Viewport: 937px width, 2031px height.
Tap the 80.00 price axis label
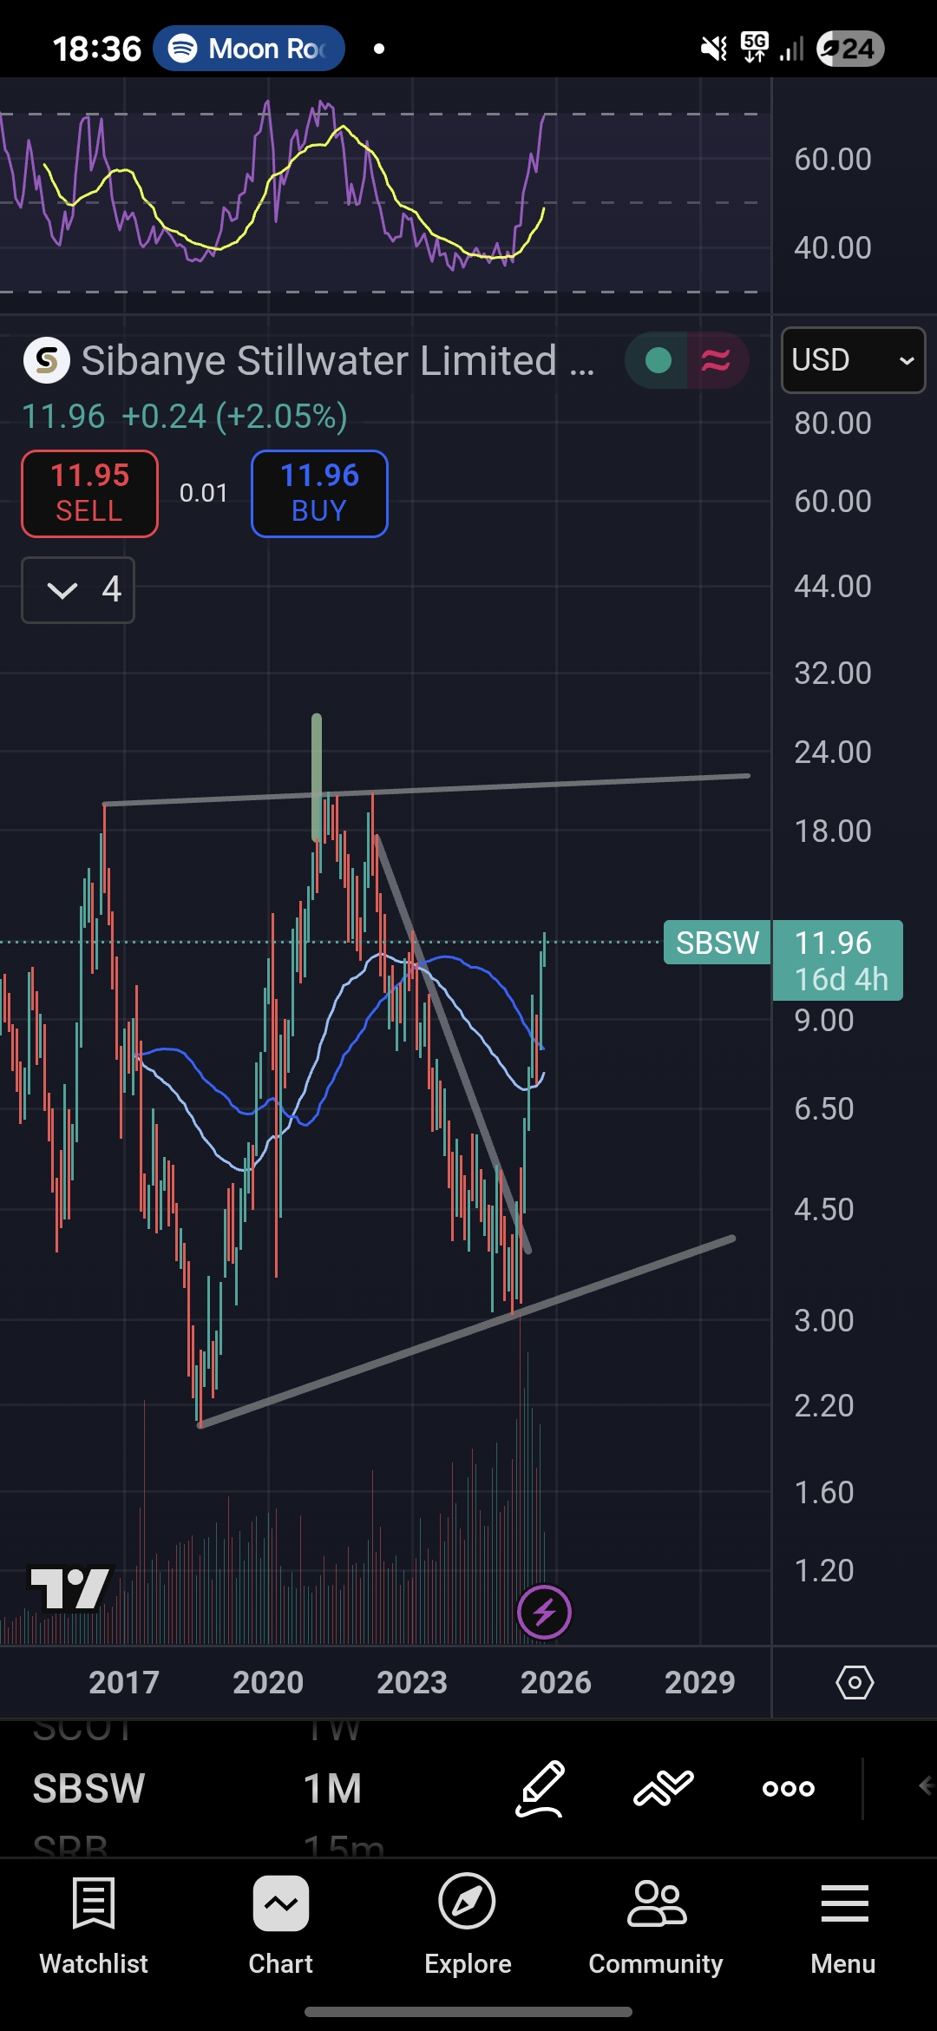(833, 424)
